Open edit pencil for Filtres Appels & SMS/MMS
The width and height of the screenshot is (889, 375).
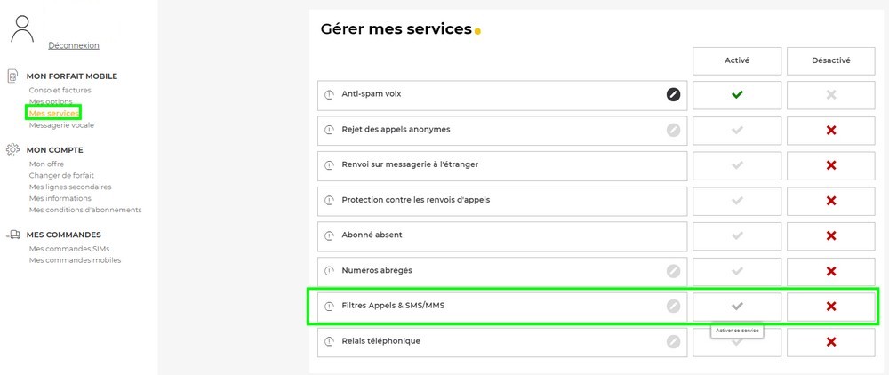pos(673,307)
